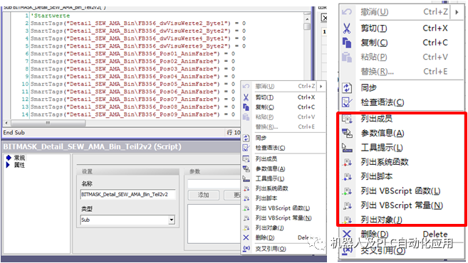The height and width of the screenshot is (263, 468).
Task: Click 工具提示 icon in small context menu
Action: click(246, 178)
